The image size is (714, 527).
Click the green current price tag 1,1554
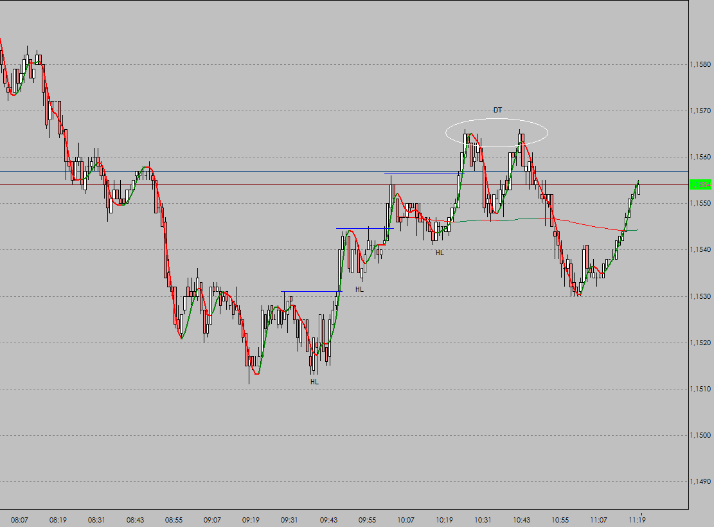click(701, 184)
